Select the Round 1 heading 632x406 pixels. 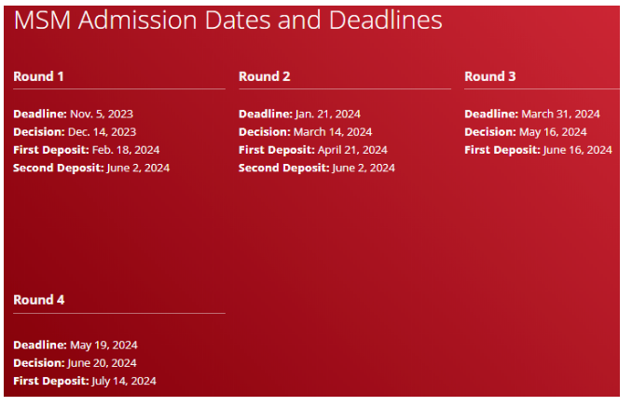38,76
